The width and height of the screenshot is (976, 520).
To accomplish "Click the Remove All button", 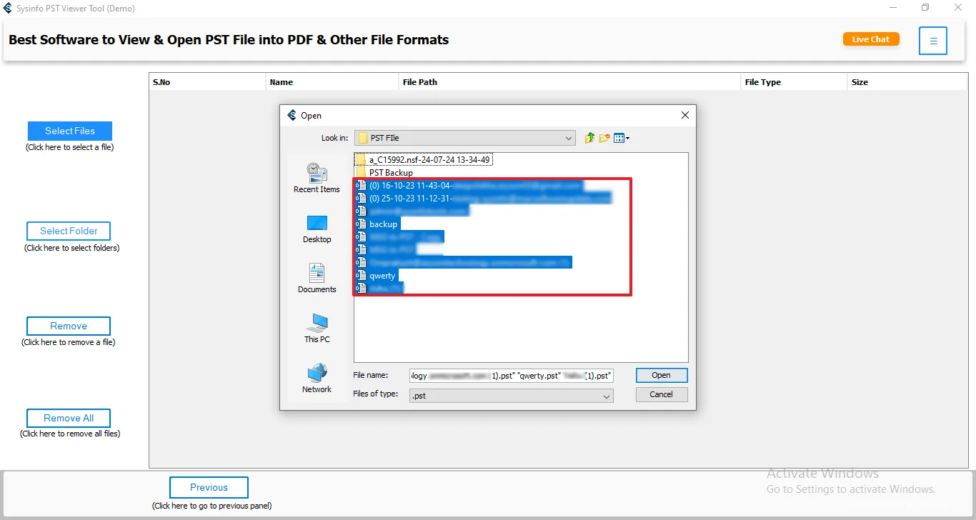I will click(x=69, y=418).
